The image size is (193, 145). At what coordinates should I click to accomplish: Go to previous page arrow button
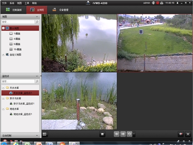(x=117, y=134)
